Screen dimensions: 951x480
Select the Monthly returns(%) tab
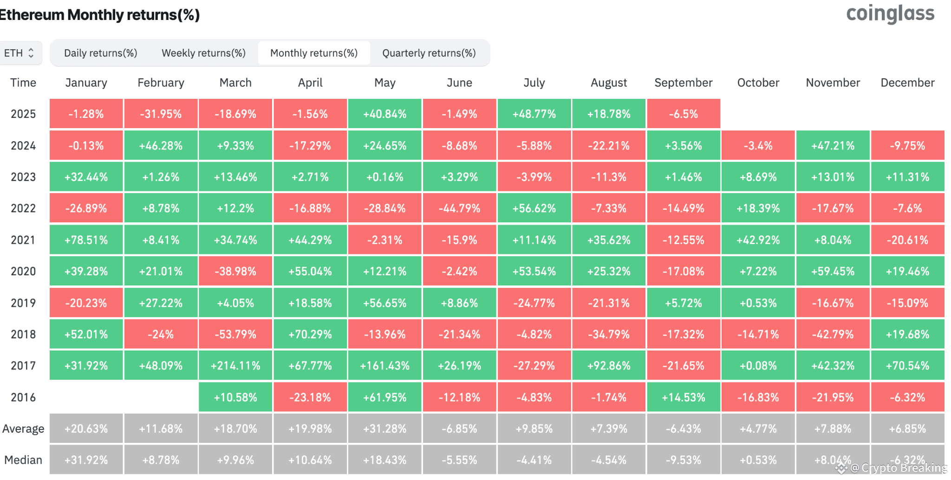coord(314,53)
